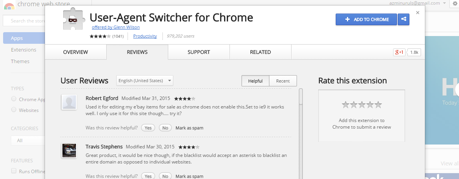Click the reviews list scrollbar
Image resolution: width=459 pixels, height=179 pixels.
[x=301, y=97]
